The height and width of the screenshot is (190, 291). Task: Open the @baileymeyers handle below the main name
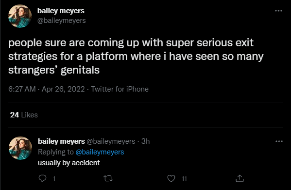(x=61, y=20)
